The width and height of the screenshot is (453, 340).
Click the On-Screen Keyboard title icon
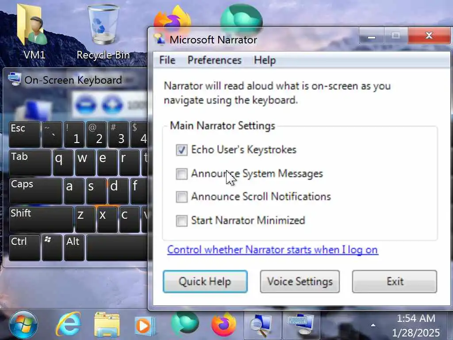tap(15, 79)
